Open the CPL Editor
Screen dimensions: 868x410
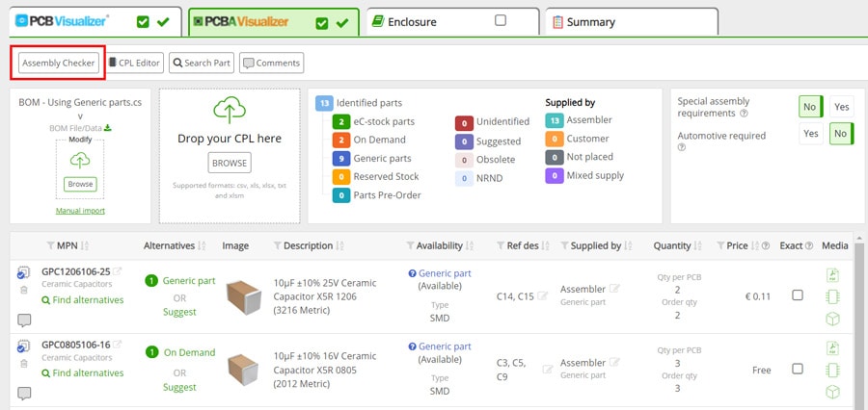click(x=134, y=63)
